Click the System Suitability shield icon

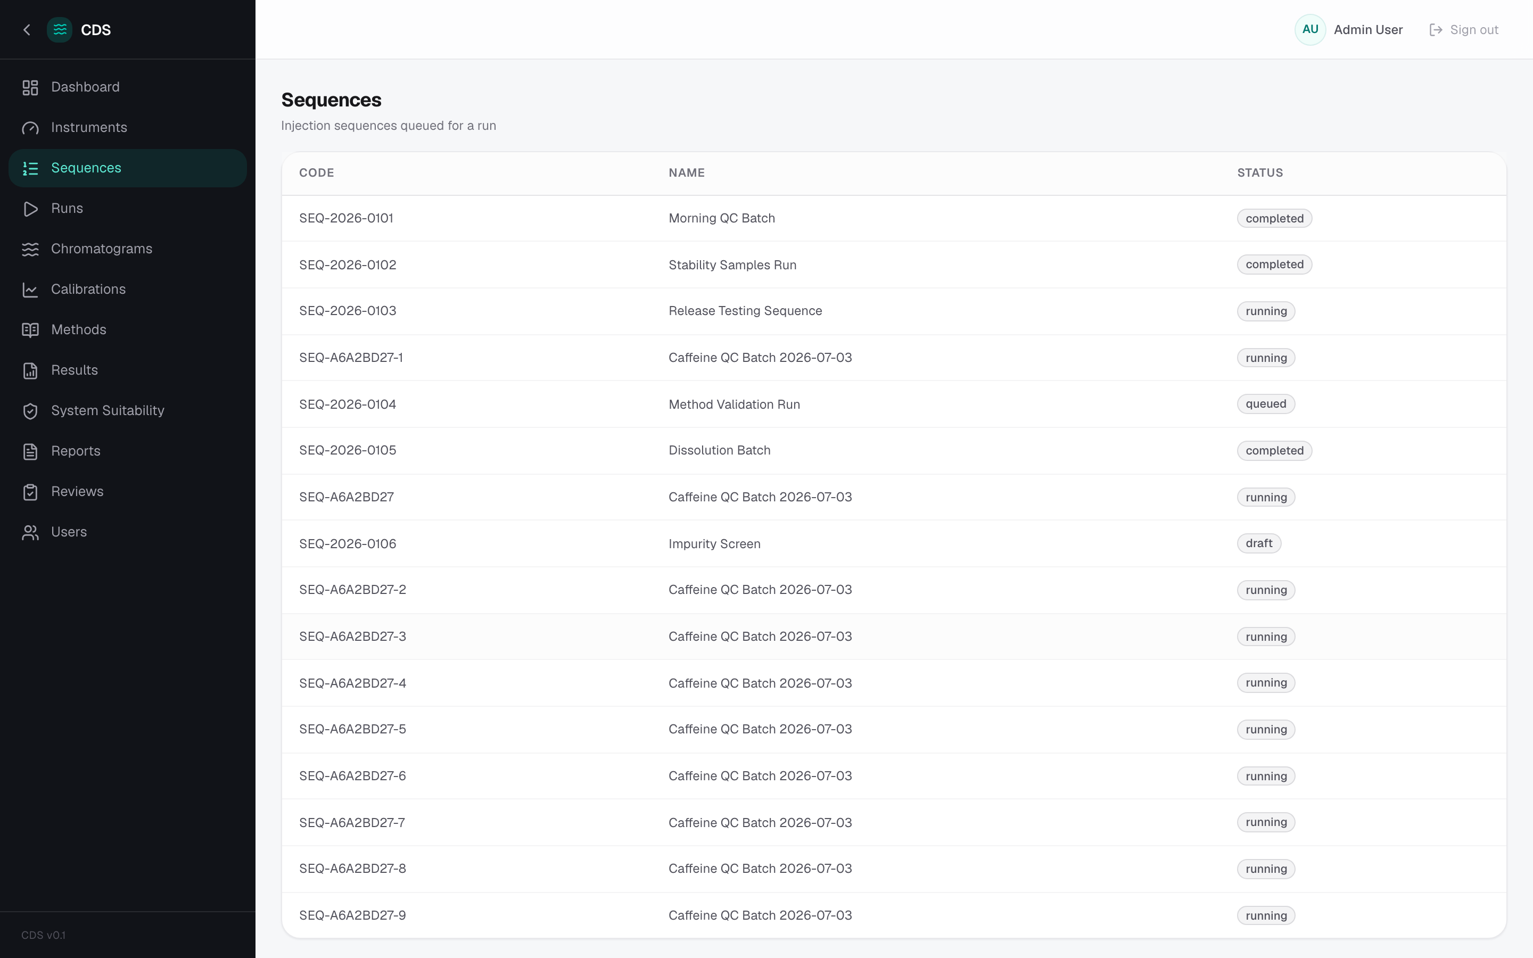point(30,411)
